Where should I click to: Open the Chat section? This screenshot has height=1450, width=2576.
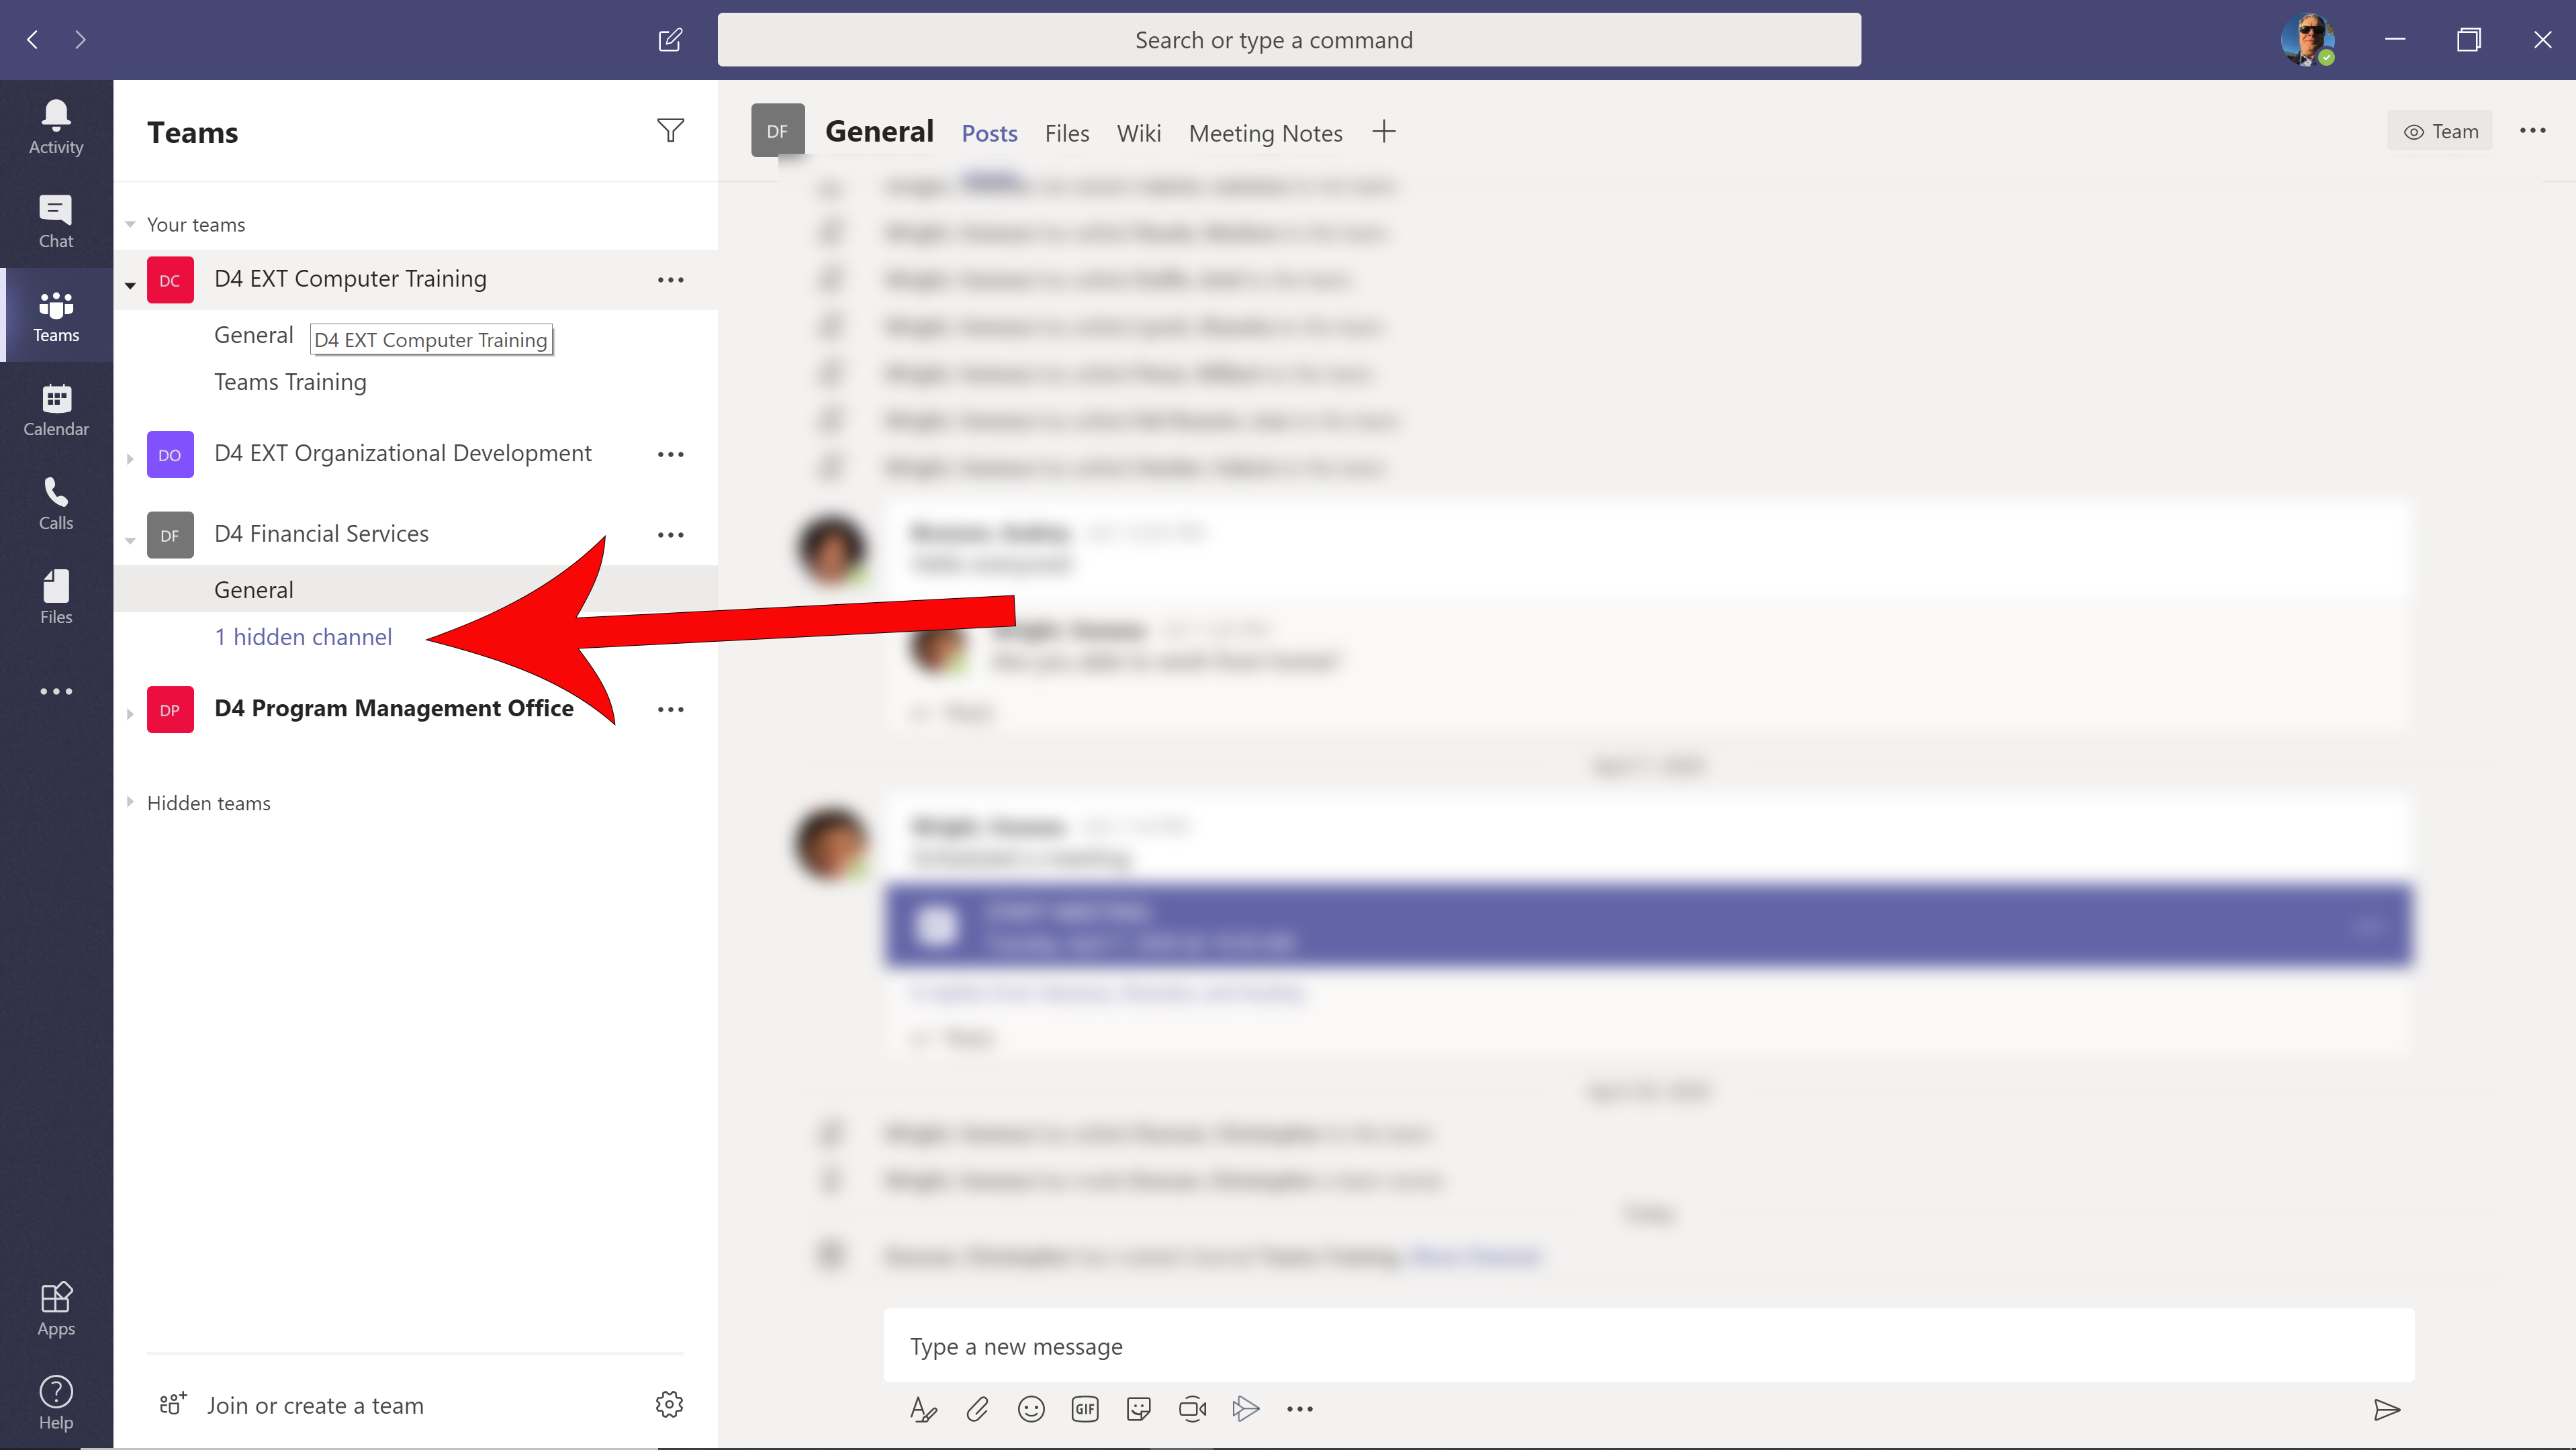(56, 222)
